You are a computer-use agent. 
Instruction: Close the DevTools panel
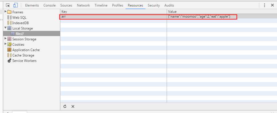[x=272, y=5]
